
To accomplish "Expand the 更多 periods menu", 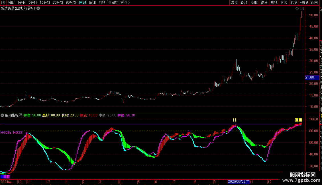I will click(125, 3).
